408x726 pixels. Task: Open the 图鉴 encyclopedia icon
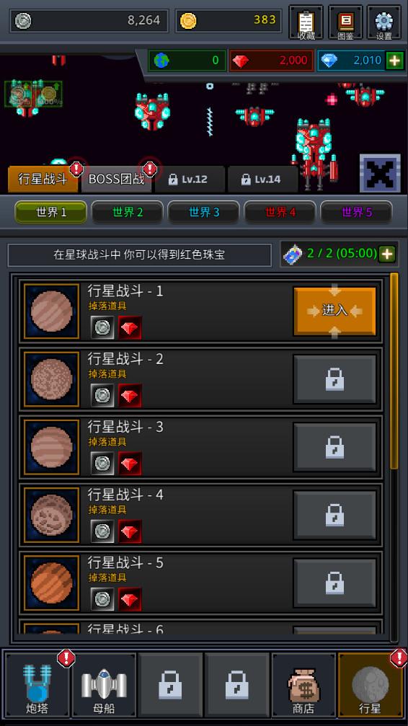tap(345, 22)
